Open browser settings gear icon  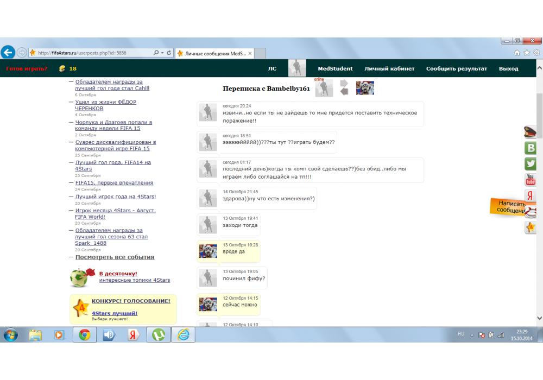coord(536,53)
